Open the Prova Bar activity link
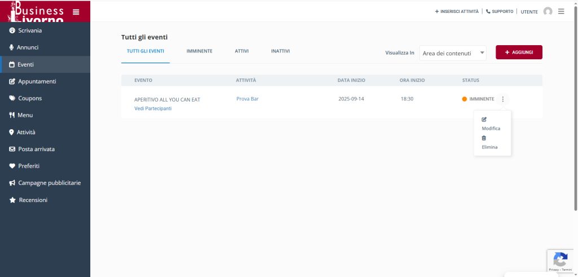Screen dimensions: 578x277 247,99
